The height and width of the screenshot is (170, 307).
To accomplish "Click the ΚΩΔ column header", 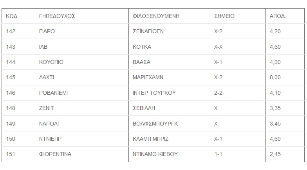I will point(12,16).
